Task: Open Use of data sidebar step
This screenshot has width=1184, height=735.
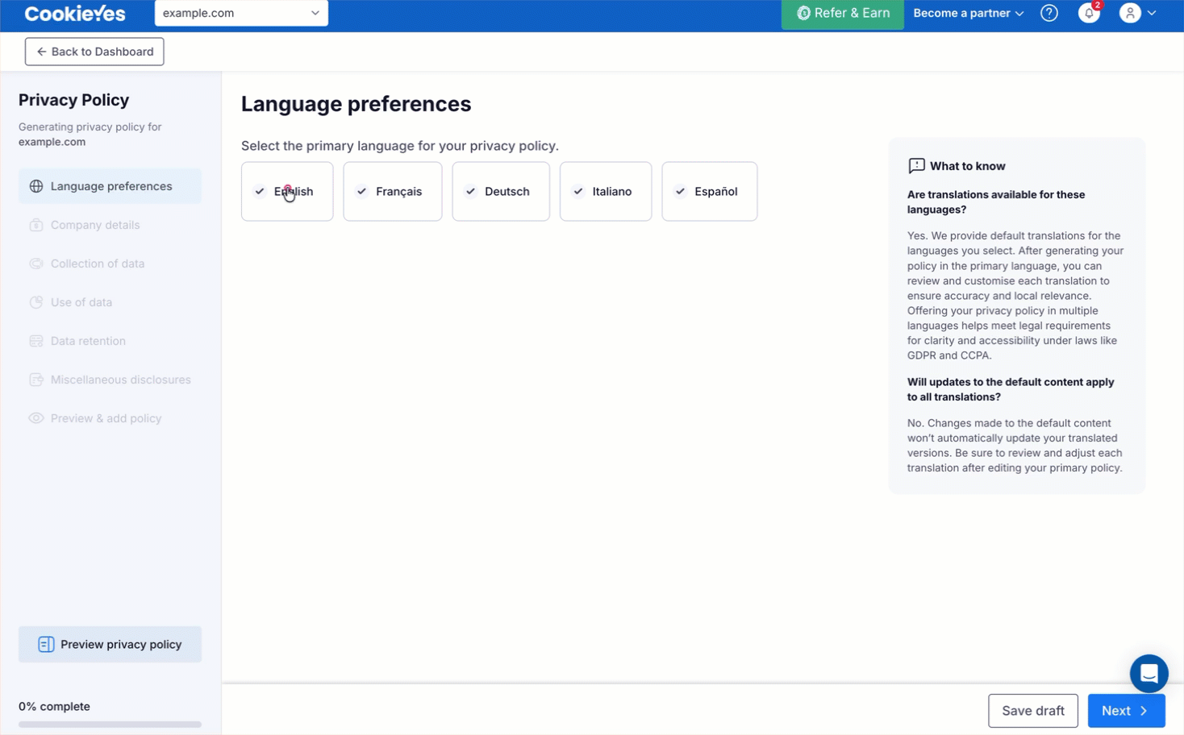Action: pyautogui.click(x=110, y=302)
